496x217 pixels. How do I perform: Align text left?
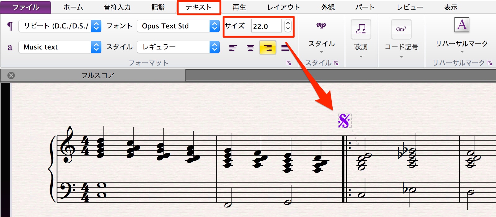click(233, 48)
